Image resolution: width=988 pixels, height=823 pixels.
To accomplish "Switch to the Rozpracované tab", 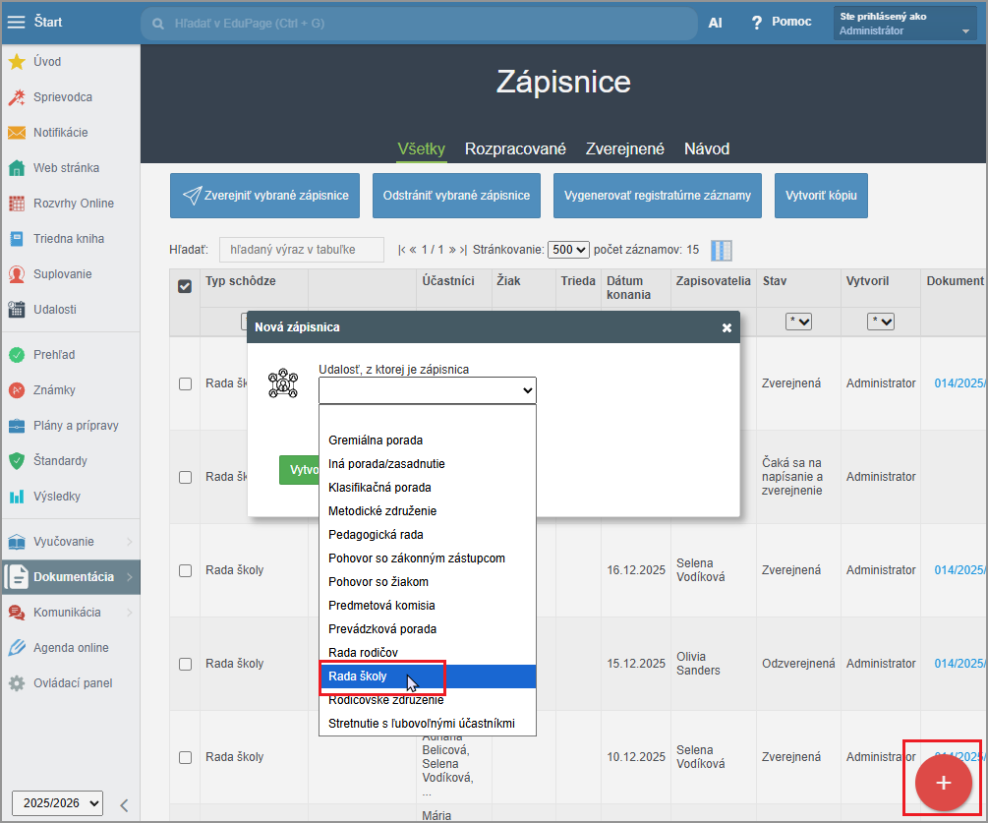I will 515,149.
